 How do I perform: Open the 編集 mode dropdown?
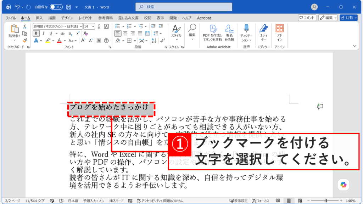(328, 18)
